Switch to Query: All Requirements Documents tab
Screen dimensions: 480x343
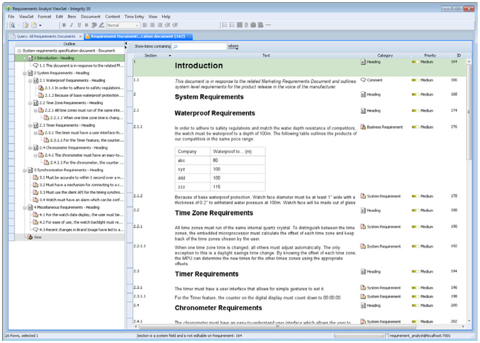[x=46, y=36]
